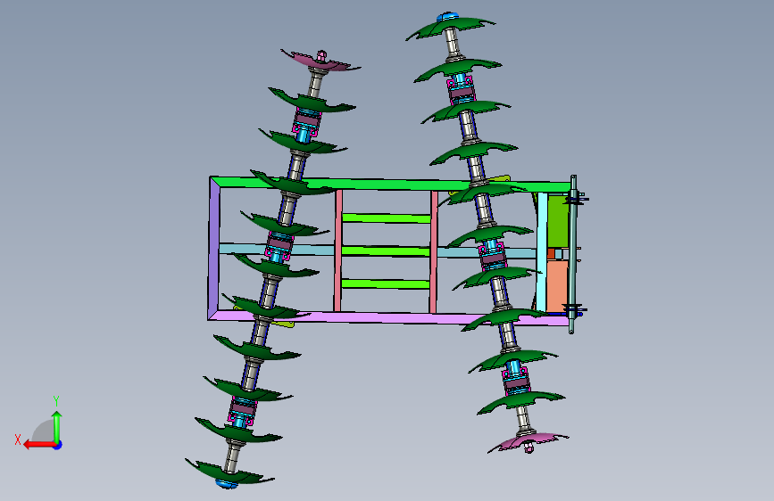Select the grey vertical rod at frame end
This screenshot has height=501, width=774.
572,254
